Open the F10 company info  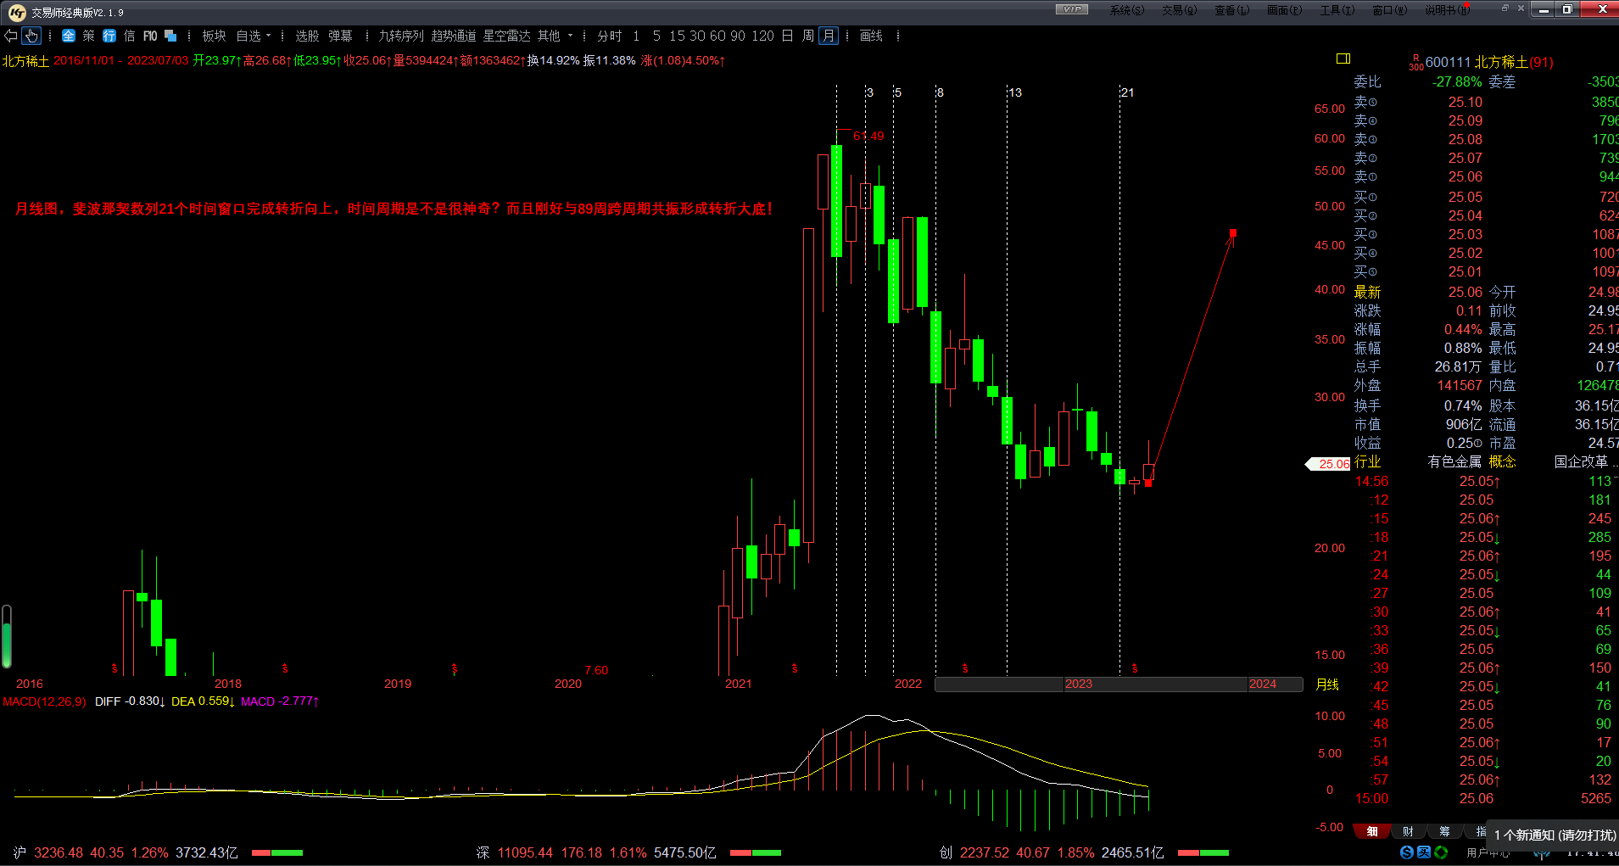click(150, 36)
